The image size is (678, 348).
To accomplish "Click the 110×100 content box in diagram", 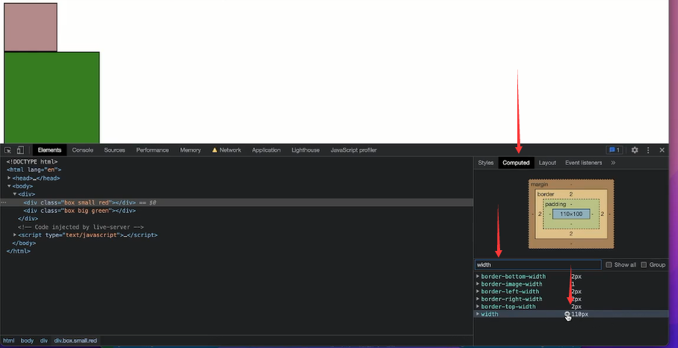I will pos(571,214).
